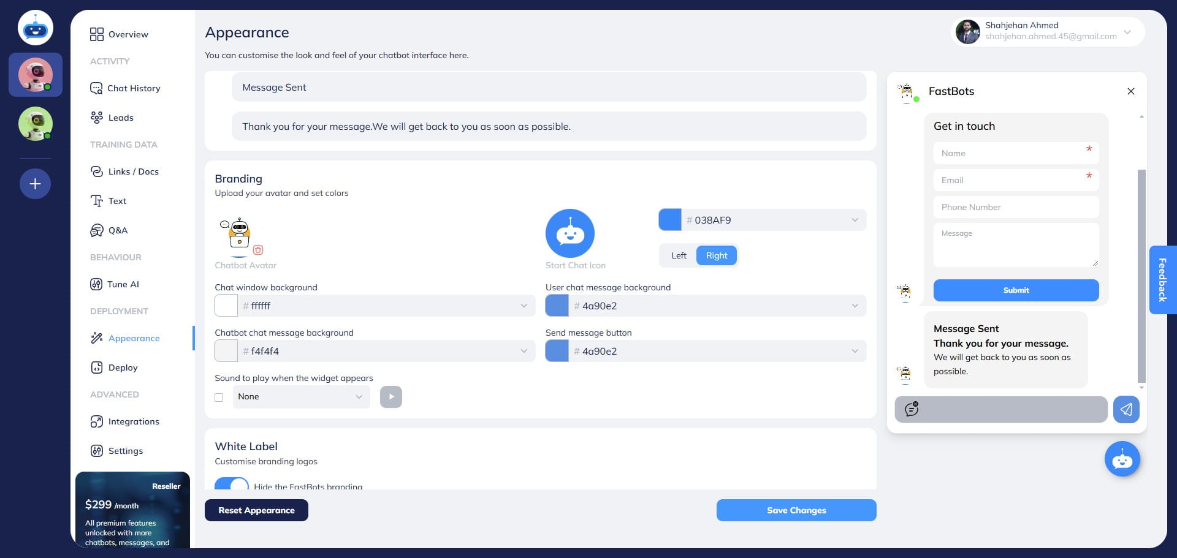1177x558 pixels.
Task: Select the Leads section icon
Action: 97,118
